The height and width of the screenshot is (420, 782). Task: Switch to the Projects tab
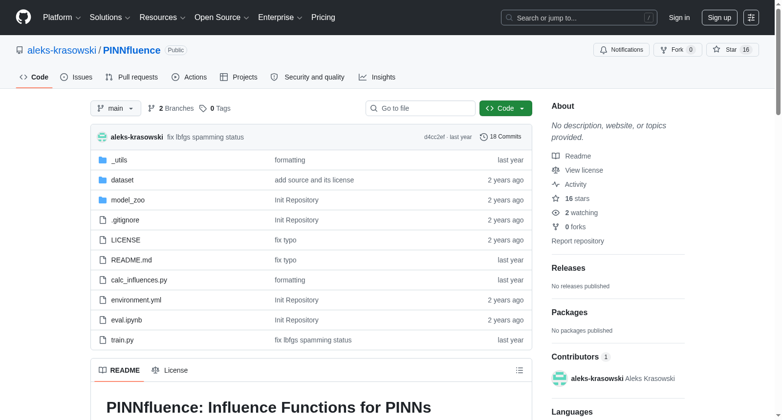point(239,77)
